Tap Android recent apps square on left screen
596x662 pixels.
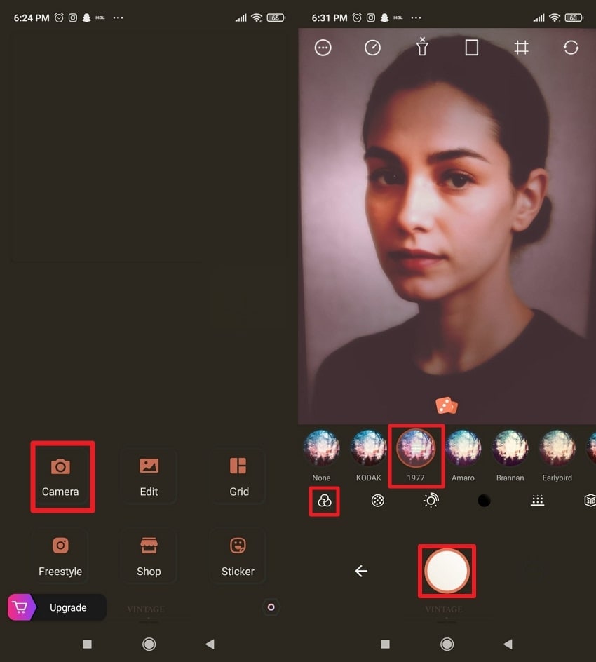(x=87, y=644)
